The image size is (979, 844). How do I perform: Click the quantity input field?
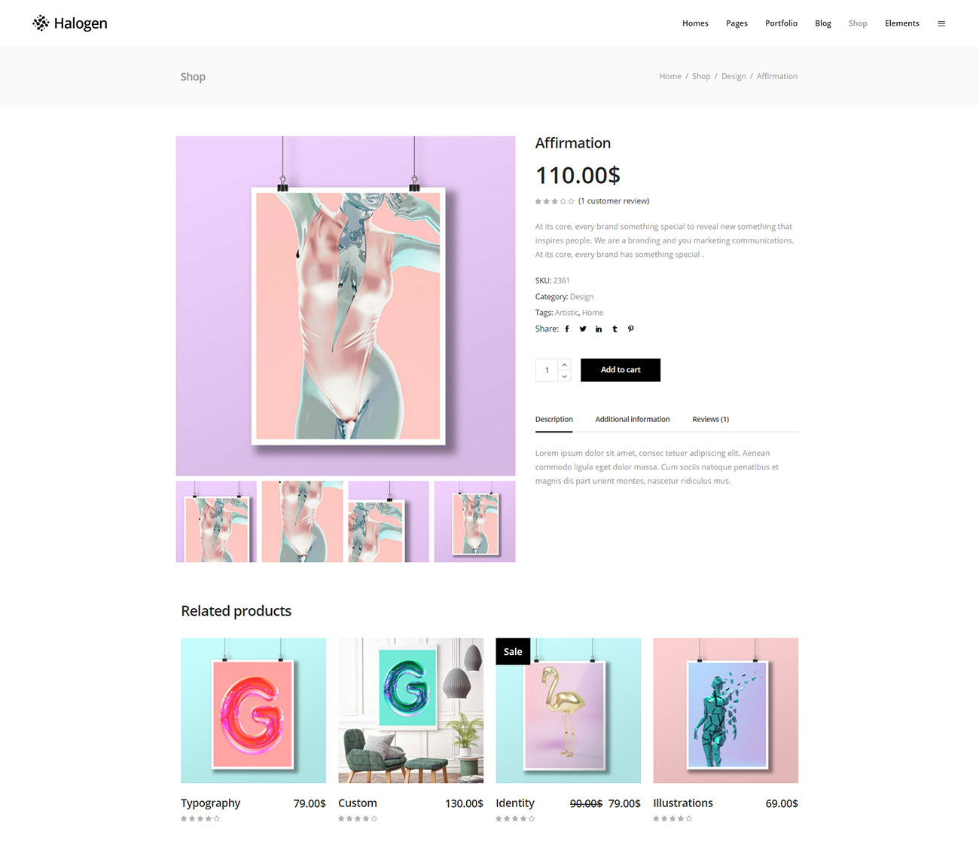[x=547, y=370]
